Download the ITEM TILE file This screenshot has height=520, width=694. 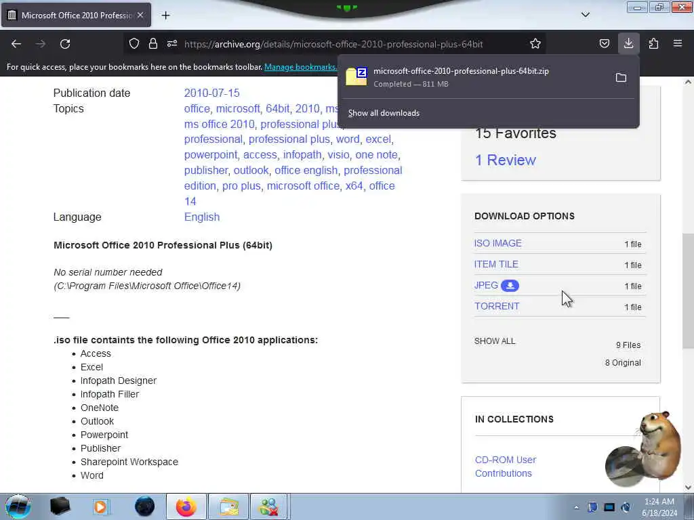[x=496, y=265]
